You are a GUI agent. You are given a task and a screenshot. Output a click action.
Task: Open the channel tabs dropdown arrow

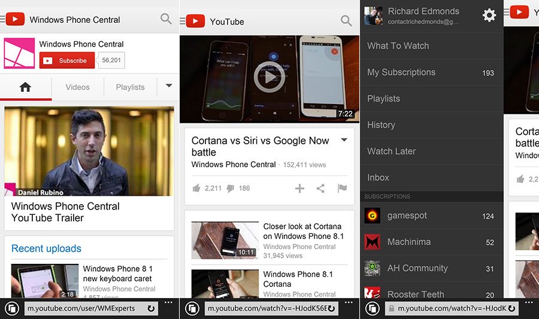168,86
